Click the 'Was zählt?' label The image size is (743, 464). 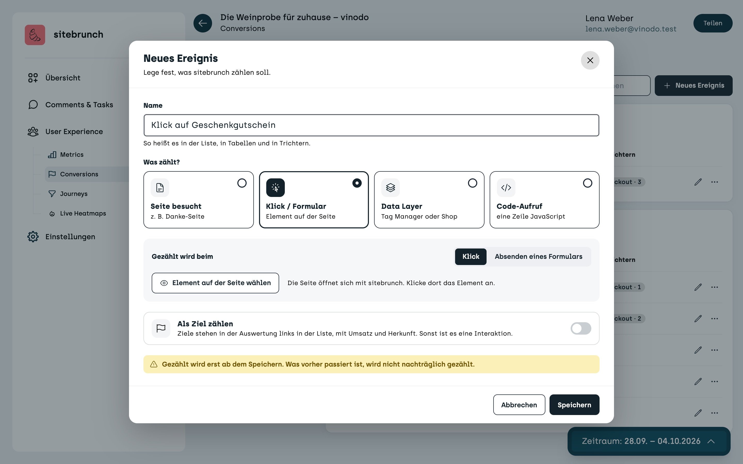click(x=161, y=162)
